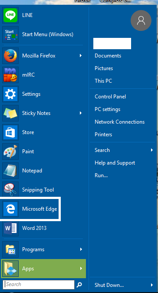Open Pictures from the right pane
Viewport: 158px width, 293px height.
click(104, 68)
